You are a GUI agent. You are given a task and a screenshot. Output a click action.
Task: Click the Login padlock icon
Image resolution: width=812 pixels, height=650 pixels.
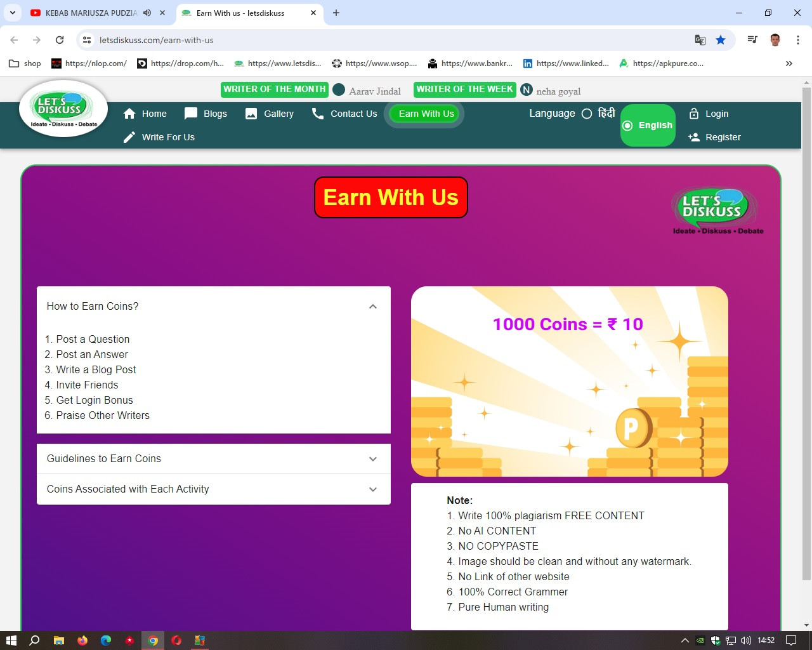(x=694, y=114)
